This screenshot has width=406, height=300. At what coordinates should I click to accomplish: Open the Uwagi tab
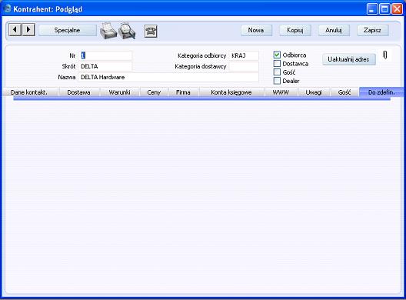[314, 92]
